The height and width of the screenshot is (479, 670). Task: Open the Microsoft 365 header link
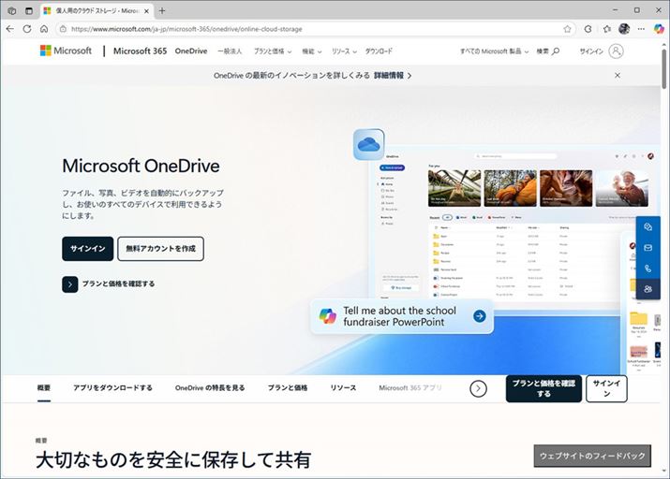(140, 51)
